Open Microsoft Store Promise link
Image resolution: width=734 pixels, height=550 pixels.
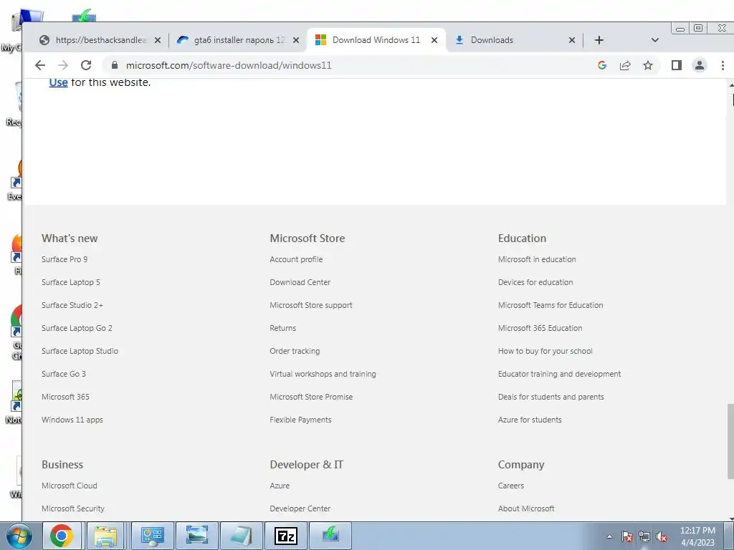(x=311, y=397)
